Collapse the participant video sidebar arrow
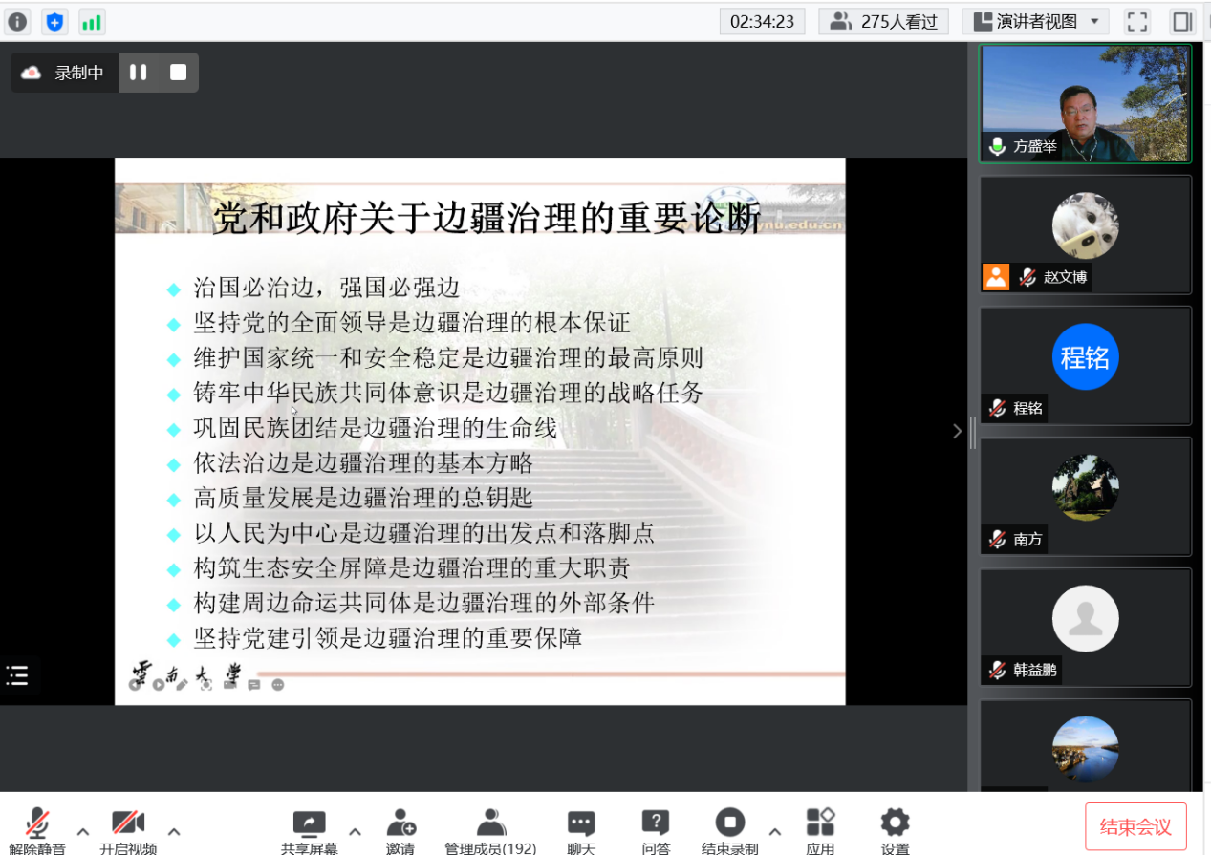Viewport: 1211px width, 855px height. [x=957, y=431]
